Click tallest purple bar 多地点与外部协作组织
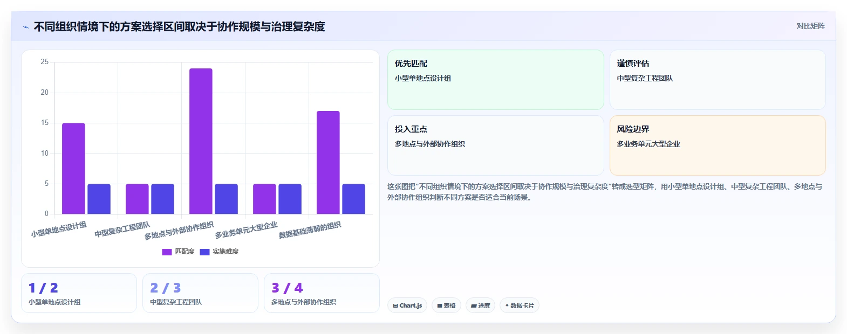This screenshot has height=334, width=847. (201, 141)
